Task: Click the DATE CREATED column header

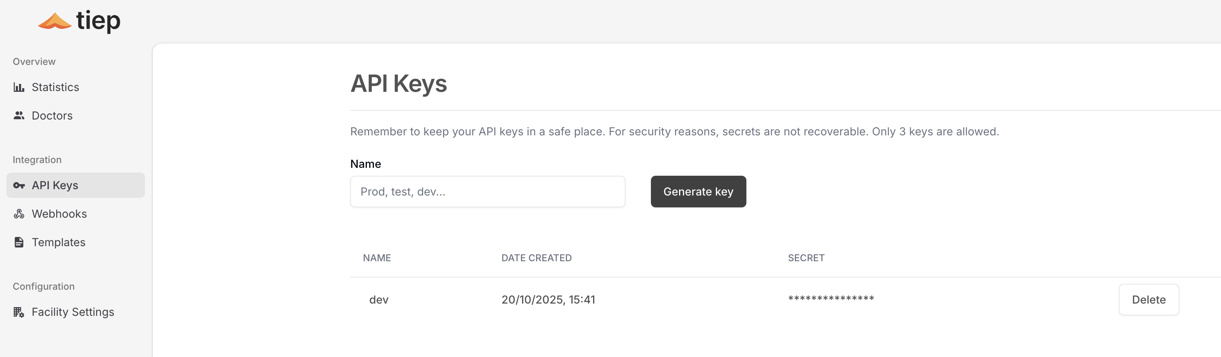Action: pos(536,258)
